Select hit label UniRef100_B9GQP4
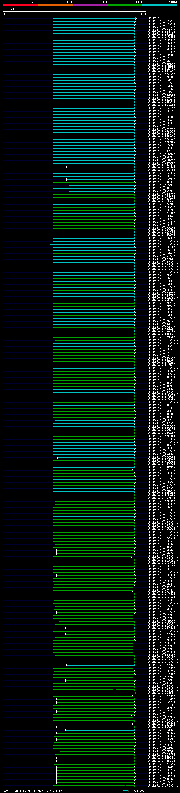This screenshot has height=793, width=180. (x=161, y=96)
